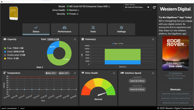Click the yellow Other legend dot
This screenshot has width=194, height=110.
click(5, 58)
